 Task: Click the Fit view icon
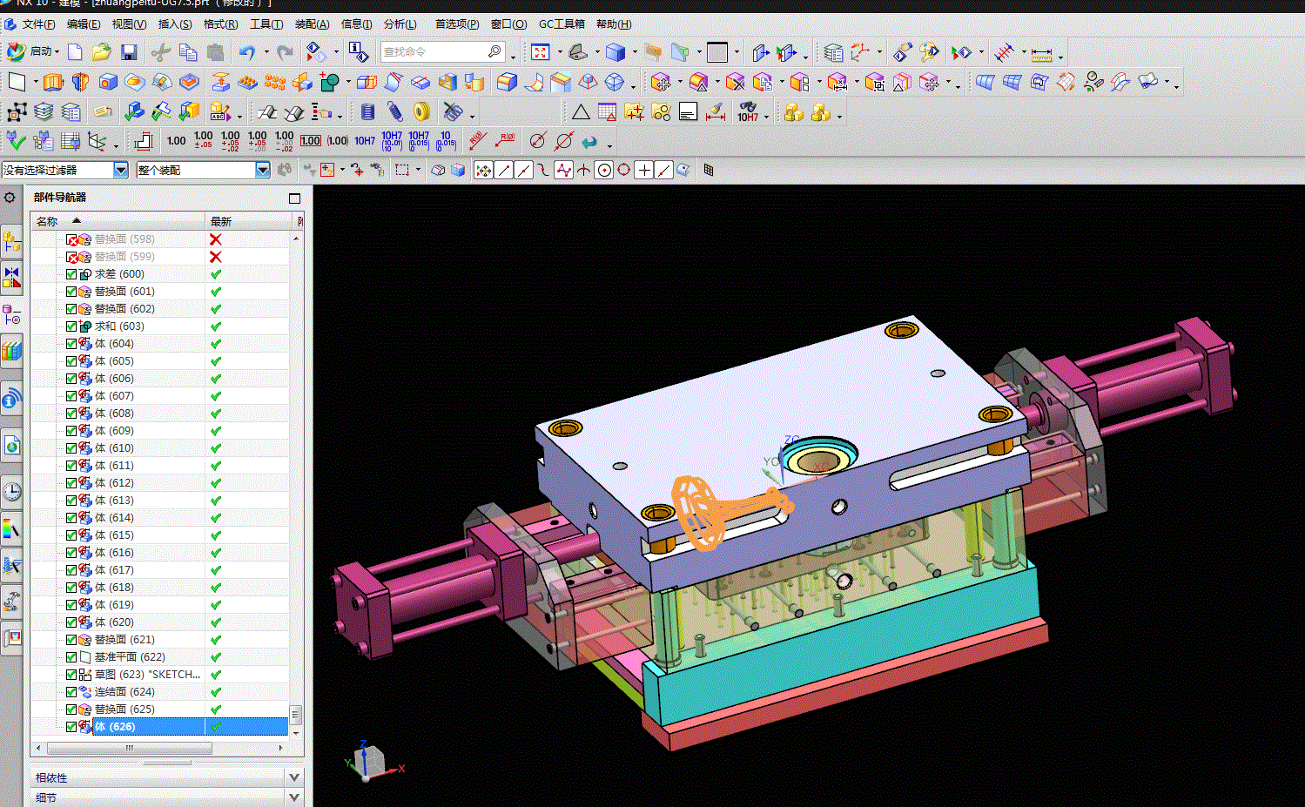tap(540, 53)
